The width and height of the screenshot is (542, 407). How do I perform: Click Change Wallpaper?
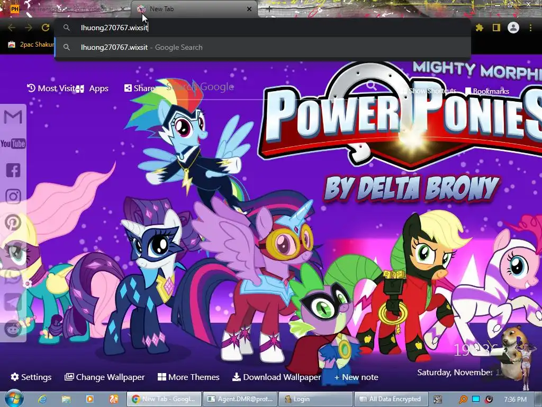tap(105, 377)
